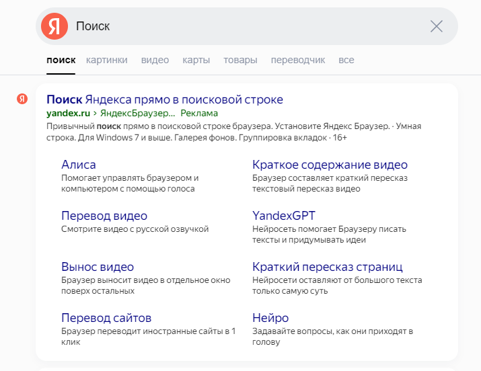
Task: Open the "все" services tab
Action: 346,60
